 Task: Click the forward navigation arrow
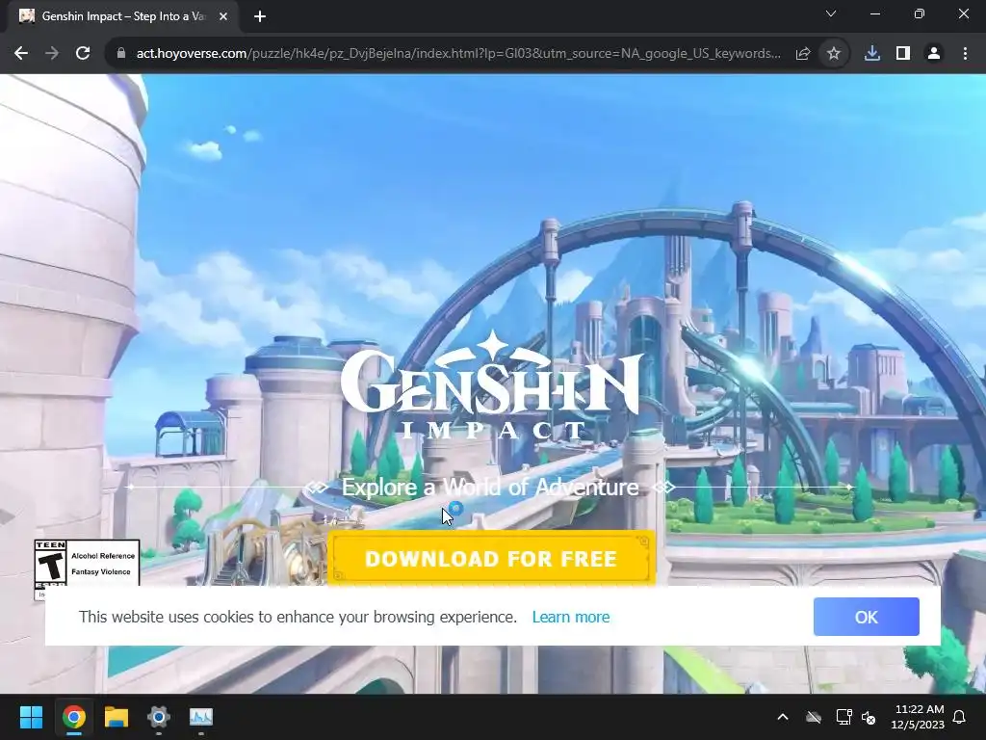click(x=52, y=54)
